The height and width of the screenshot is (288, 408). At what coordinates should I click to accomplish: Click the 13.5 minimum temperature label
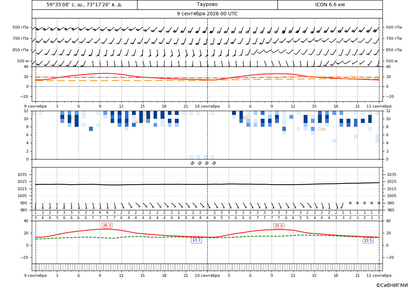368,240
